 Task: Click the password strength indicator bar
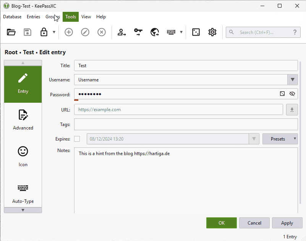click(76, 100)
